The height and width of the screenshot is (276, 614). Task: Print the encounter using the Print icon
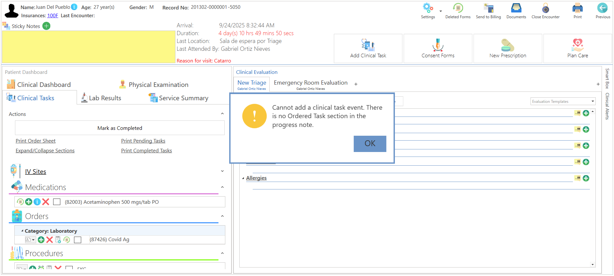click(577, 8)
